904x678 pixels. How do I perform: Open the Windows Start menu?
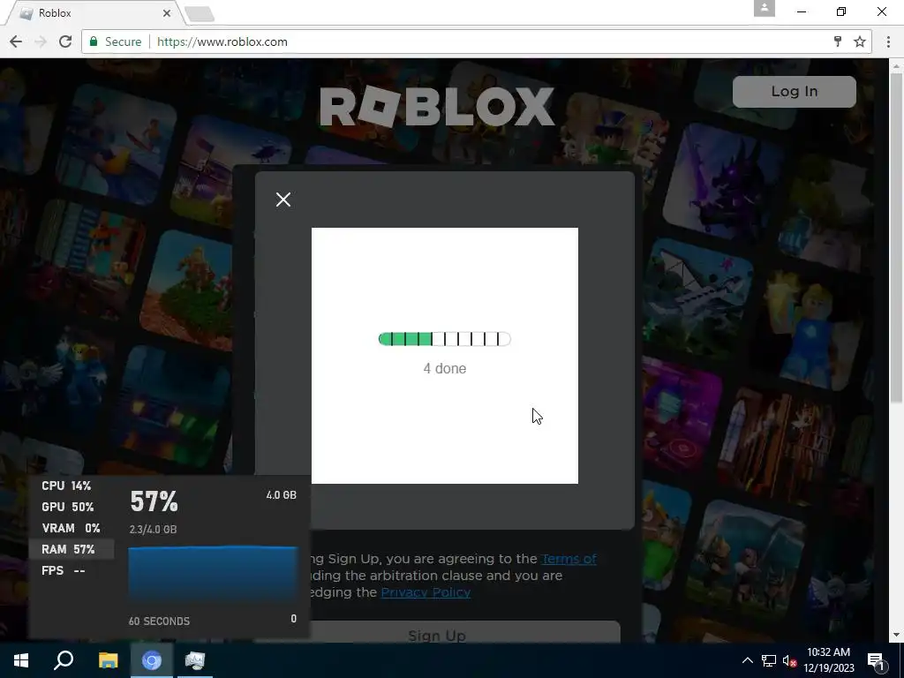[x=21, y=660]
